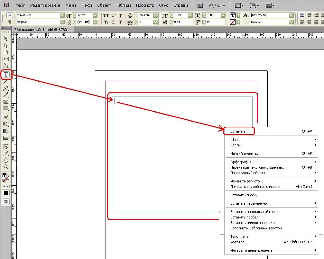Screen dimensions: 324x259
Task: Expand the Шрифт submenu
Action: point(271,140)
